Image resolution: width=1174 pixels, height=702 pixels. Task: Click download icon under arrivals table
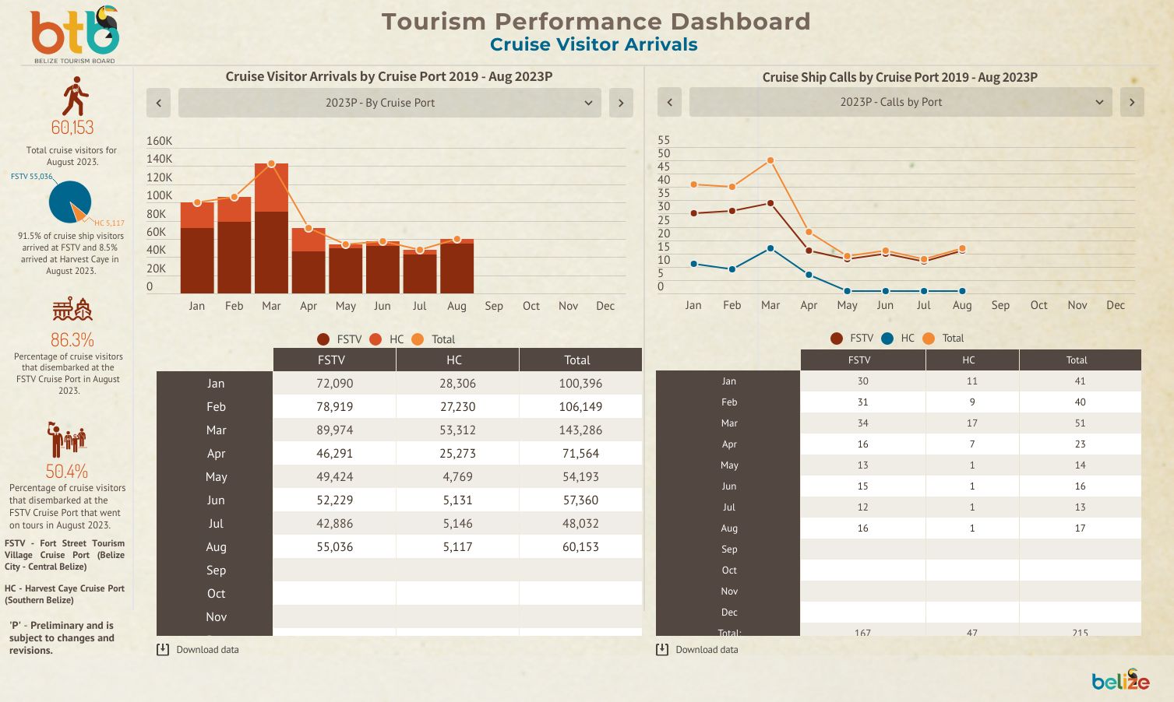163,649
